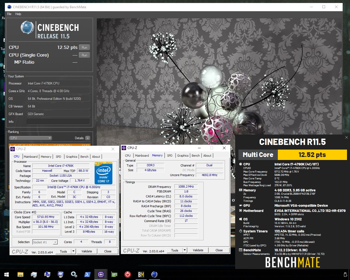
Task: Open Windows Start menu
Action: (7, 275)
